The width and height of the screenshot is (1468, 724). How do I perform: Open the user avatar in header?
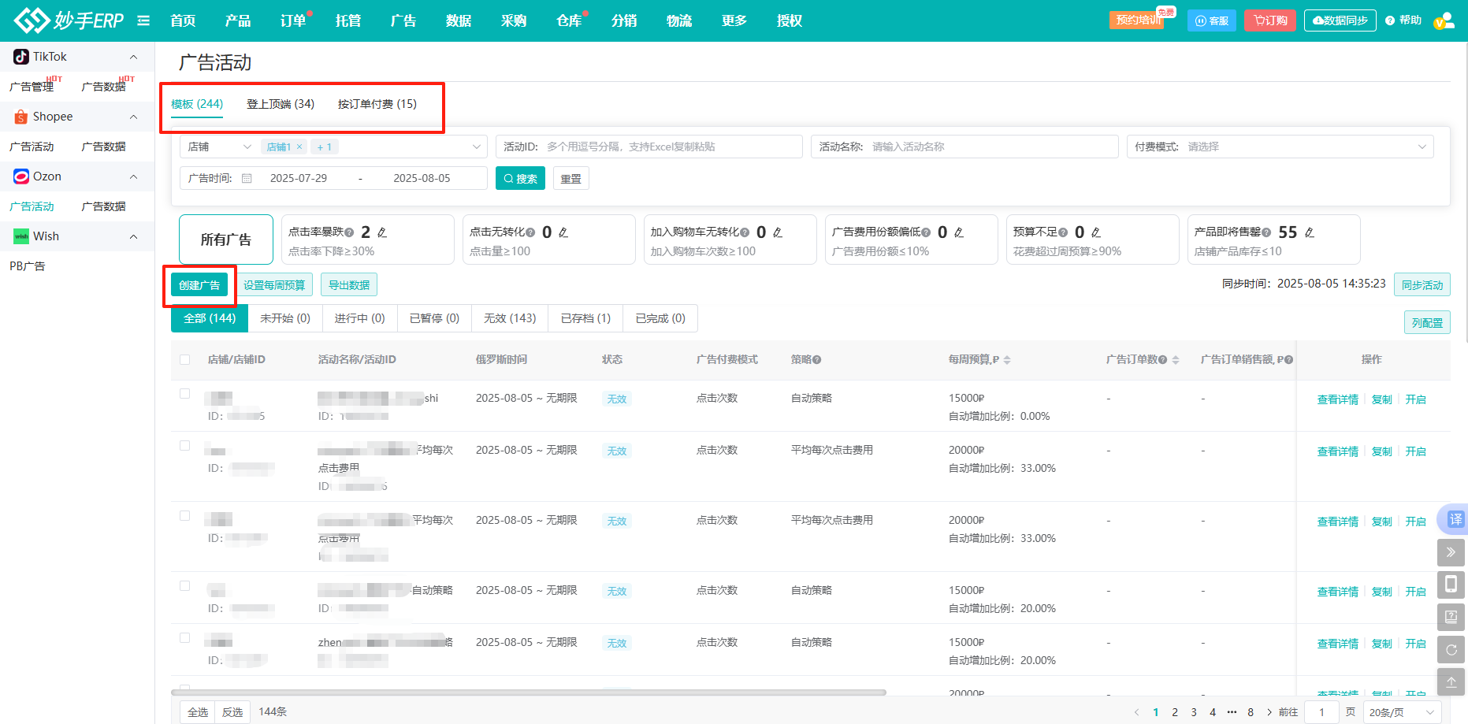(x=1444, y=21)
